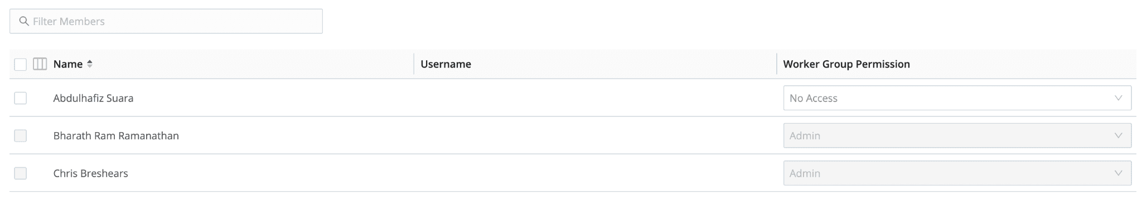Tick the checkbox beside Bharath Ram Ramanathan
Image resolution: width=1142 pixels, height=224 pixels.
pyautogui.click(x=21, y=135)
